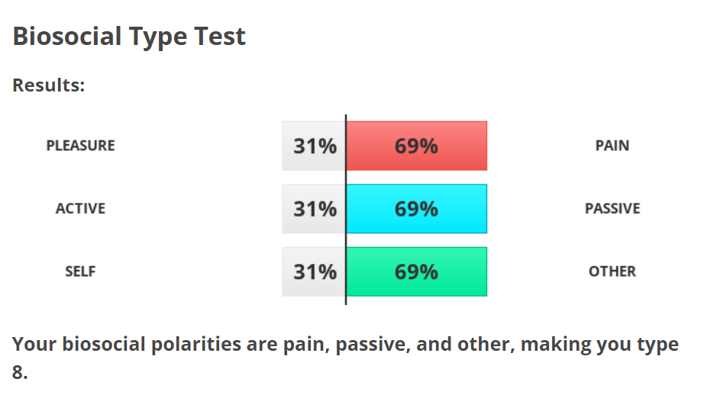Click 'biosocial polarities' in the result text
Image resolution: width=701 pixels, height=395 pixels.
150,344
